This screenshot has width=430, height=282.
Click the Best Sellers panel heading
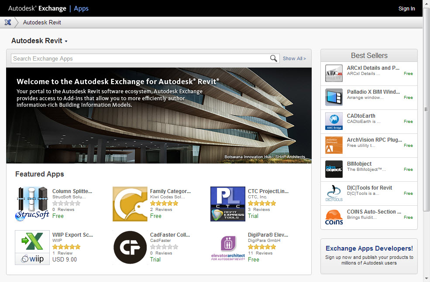pos(369,56)
